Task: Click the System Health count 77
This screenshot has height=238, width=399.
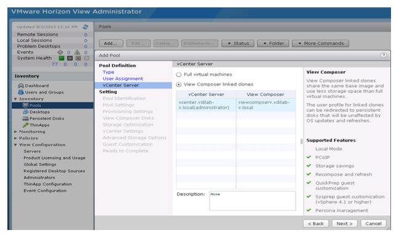Action: (55, 65)
